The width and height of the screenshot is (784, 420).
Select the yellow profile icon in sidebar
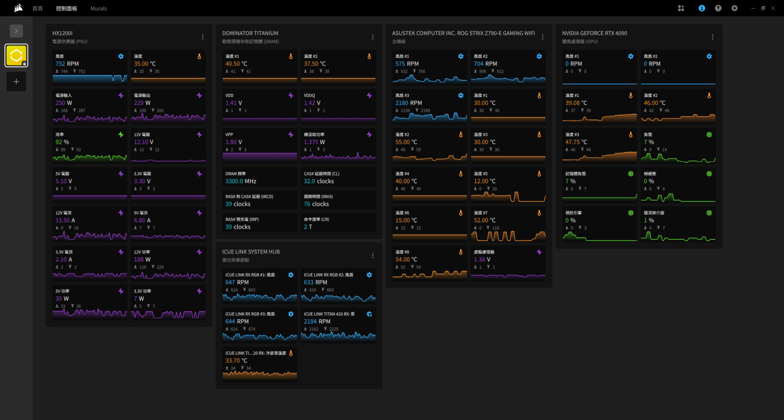pyautogui.click(x=16, y=56)
